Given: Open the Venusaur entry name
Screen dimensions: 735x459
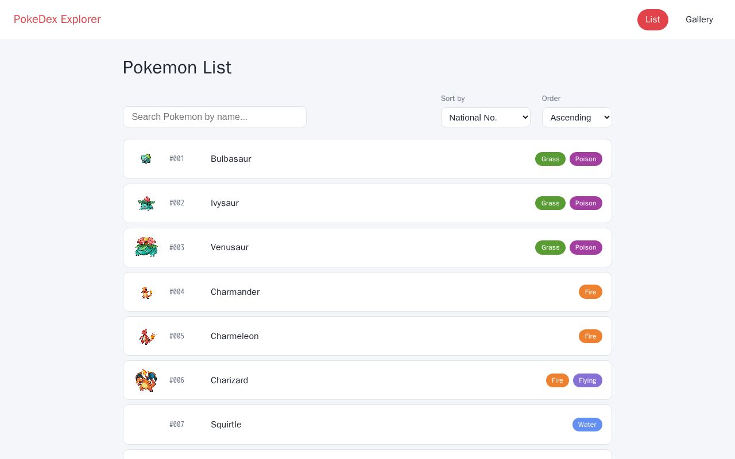Looking at the screenshot, I should [x=230, y=247].
